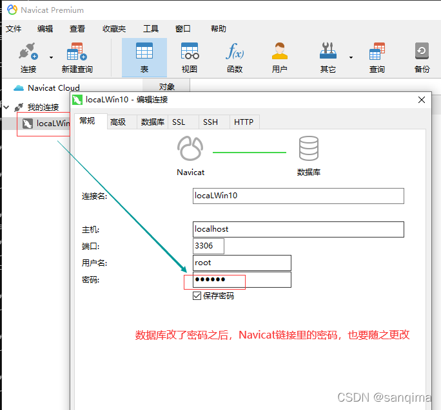Switch to the HTTP tab
Screen dimensions: 441x410
(x=244, y=122)
